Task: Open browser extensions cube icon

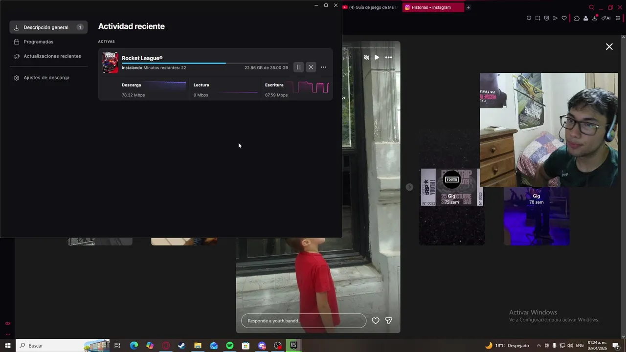Action: [x=577, y=18]
